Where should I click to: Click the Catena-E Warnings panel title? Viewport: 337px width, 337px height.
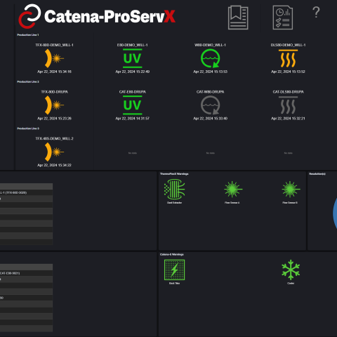point(172,254)
